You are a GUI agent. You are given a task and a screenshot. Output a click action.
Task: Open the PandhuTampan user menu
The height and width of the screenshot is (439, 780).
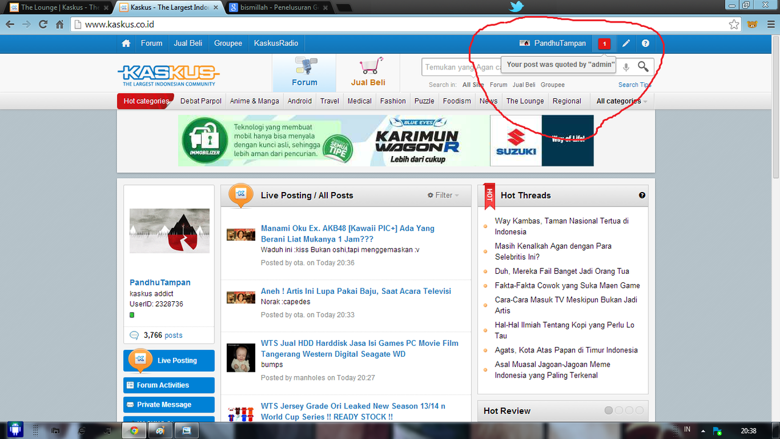(x=553, y=43)
